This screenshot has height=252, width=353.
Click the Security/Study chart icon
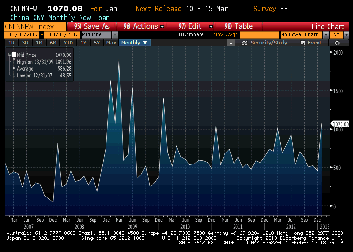[245, 43]
